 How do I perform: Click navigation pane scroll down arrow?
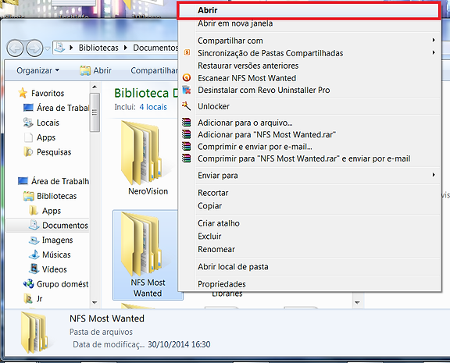95,303
